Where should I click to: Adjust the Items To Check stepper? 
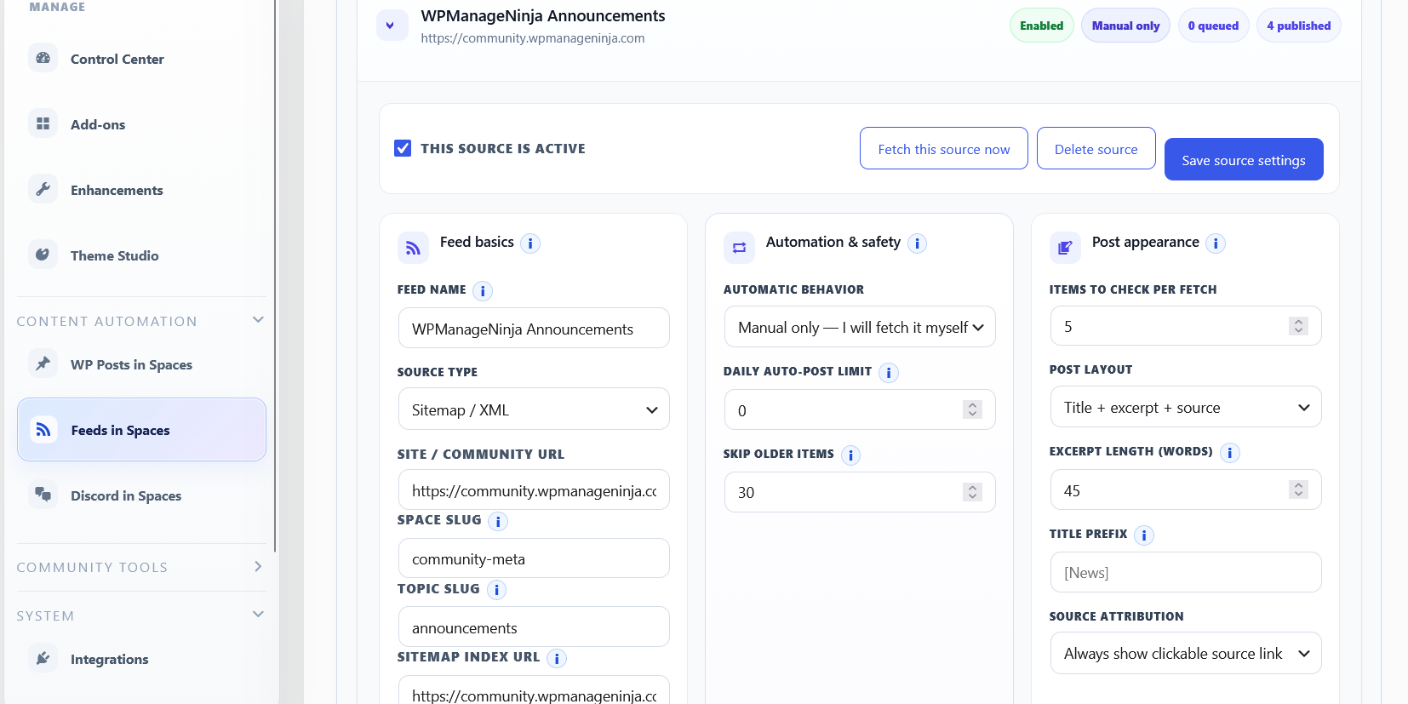coord(1298,326)
